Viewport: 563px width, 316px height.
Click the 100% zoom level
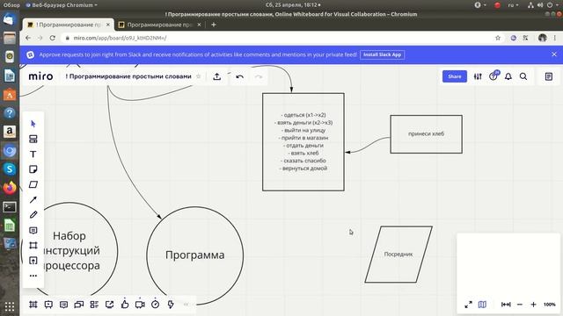[x=549, y=305]
